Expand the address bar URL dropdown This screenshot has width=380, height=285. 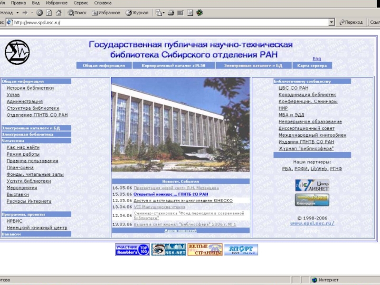click(332, 22)
